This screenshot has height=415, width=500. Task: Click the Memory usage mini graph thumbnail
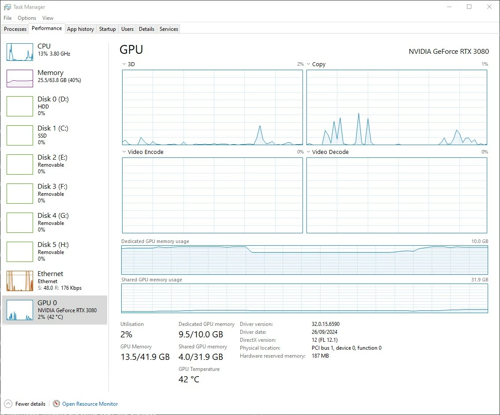[x=20, y=79]
